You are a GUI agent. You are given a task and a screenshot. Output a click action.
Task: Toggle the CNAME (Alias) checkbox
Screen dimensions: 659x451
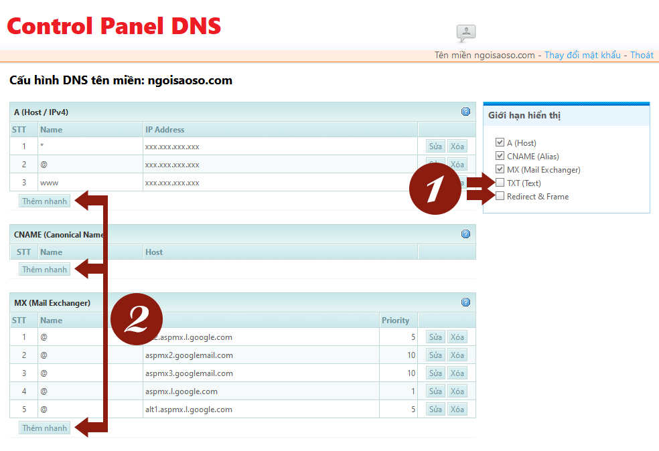click(x=500, y=156)
